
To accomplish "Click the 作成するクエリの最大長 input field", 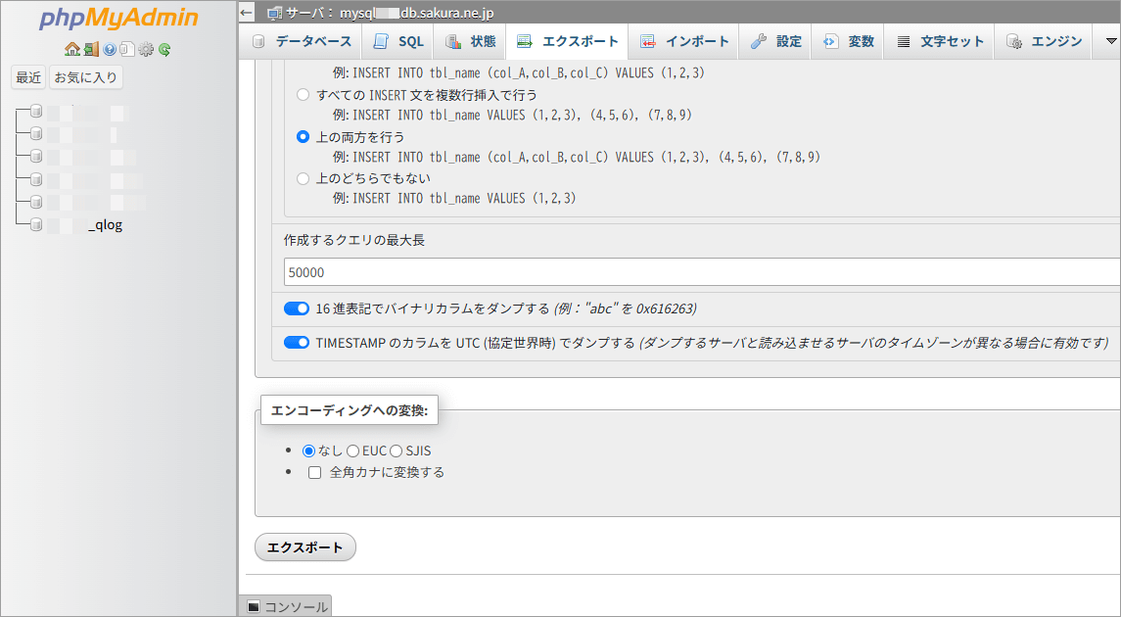I will [x=702, y=272].
